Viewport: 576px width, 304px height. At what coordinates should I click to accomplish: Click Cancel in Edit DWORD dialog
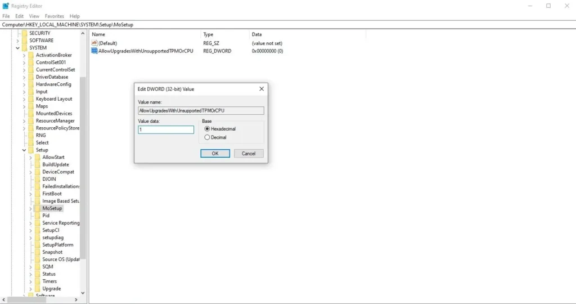pos(249,154)
